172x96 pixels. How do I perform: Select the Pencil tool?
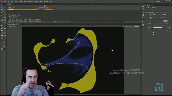point(2,23)
